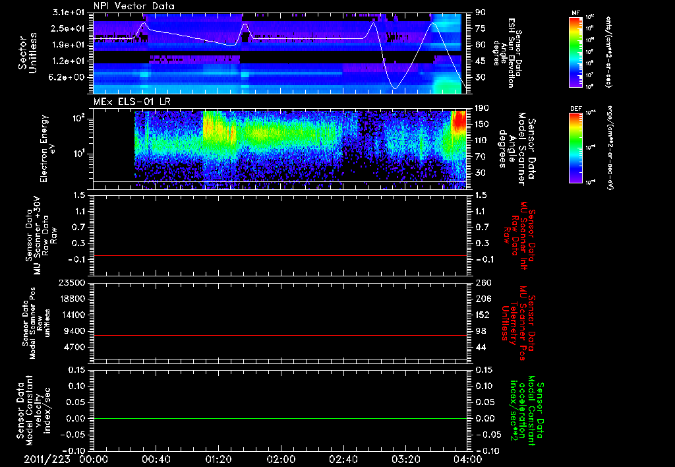This screenshot has height=467, width=675.
Task: Click the '110' scanner angle tick label
Action: 482,140
